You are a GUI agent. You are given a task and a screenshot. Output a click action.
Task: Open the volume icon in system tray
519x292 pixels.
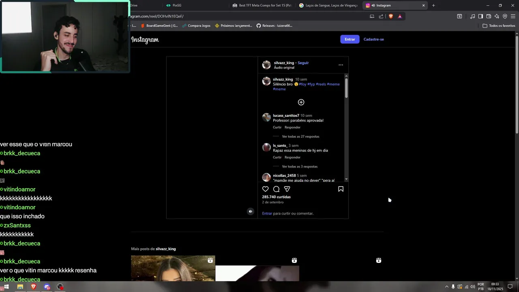click(x=473, y=287)
